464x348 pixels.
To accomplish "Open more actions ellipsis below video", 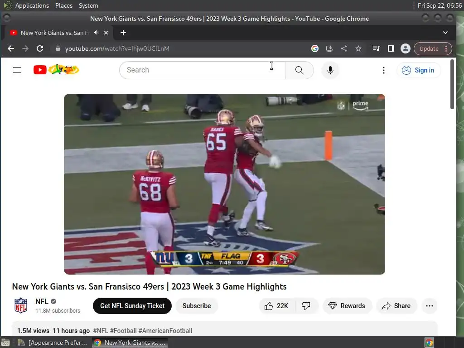I will 430,306.
